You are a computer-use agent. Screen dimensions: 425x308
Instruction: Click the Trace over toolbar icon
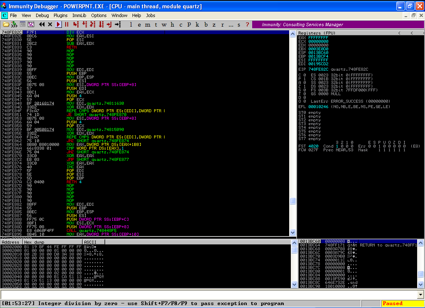point(101,25)
